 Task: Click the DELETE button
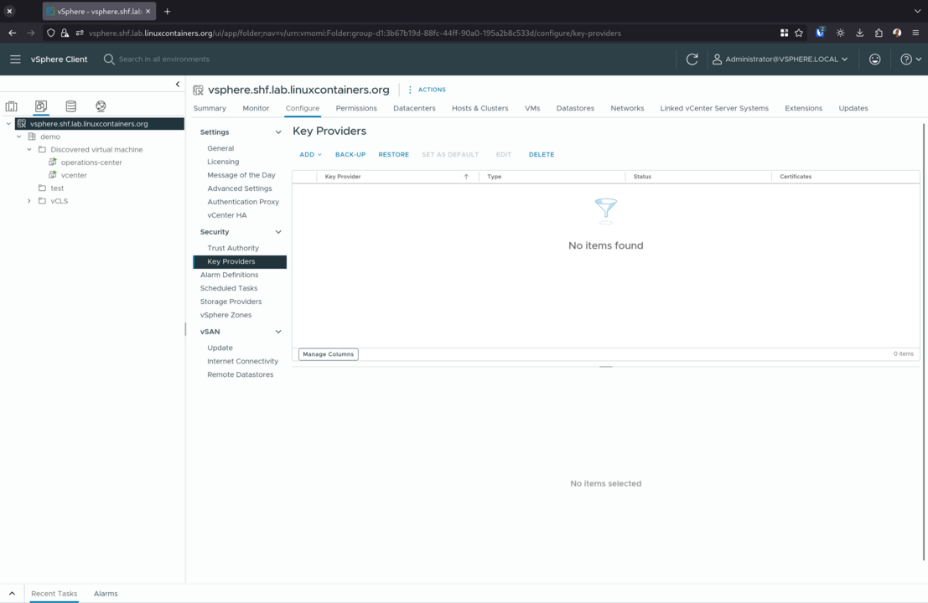(542, 155)
